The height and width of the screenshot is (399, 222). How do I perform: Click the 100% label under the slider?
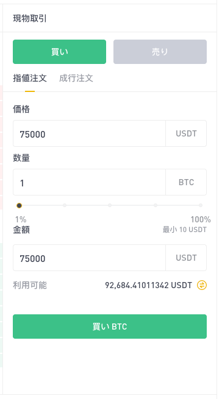201,219
